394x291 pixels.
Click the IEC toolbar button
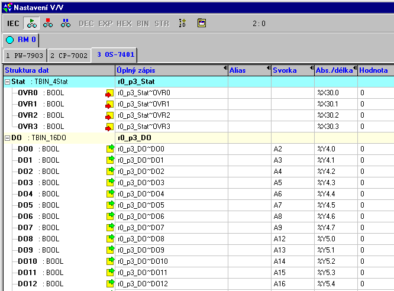point(13,24)
